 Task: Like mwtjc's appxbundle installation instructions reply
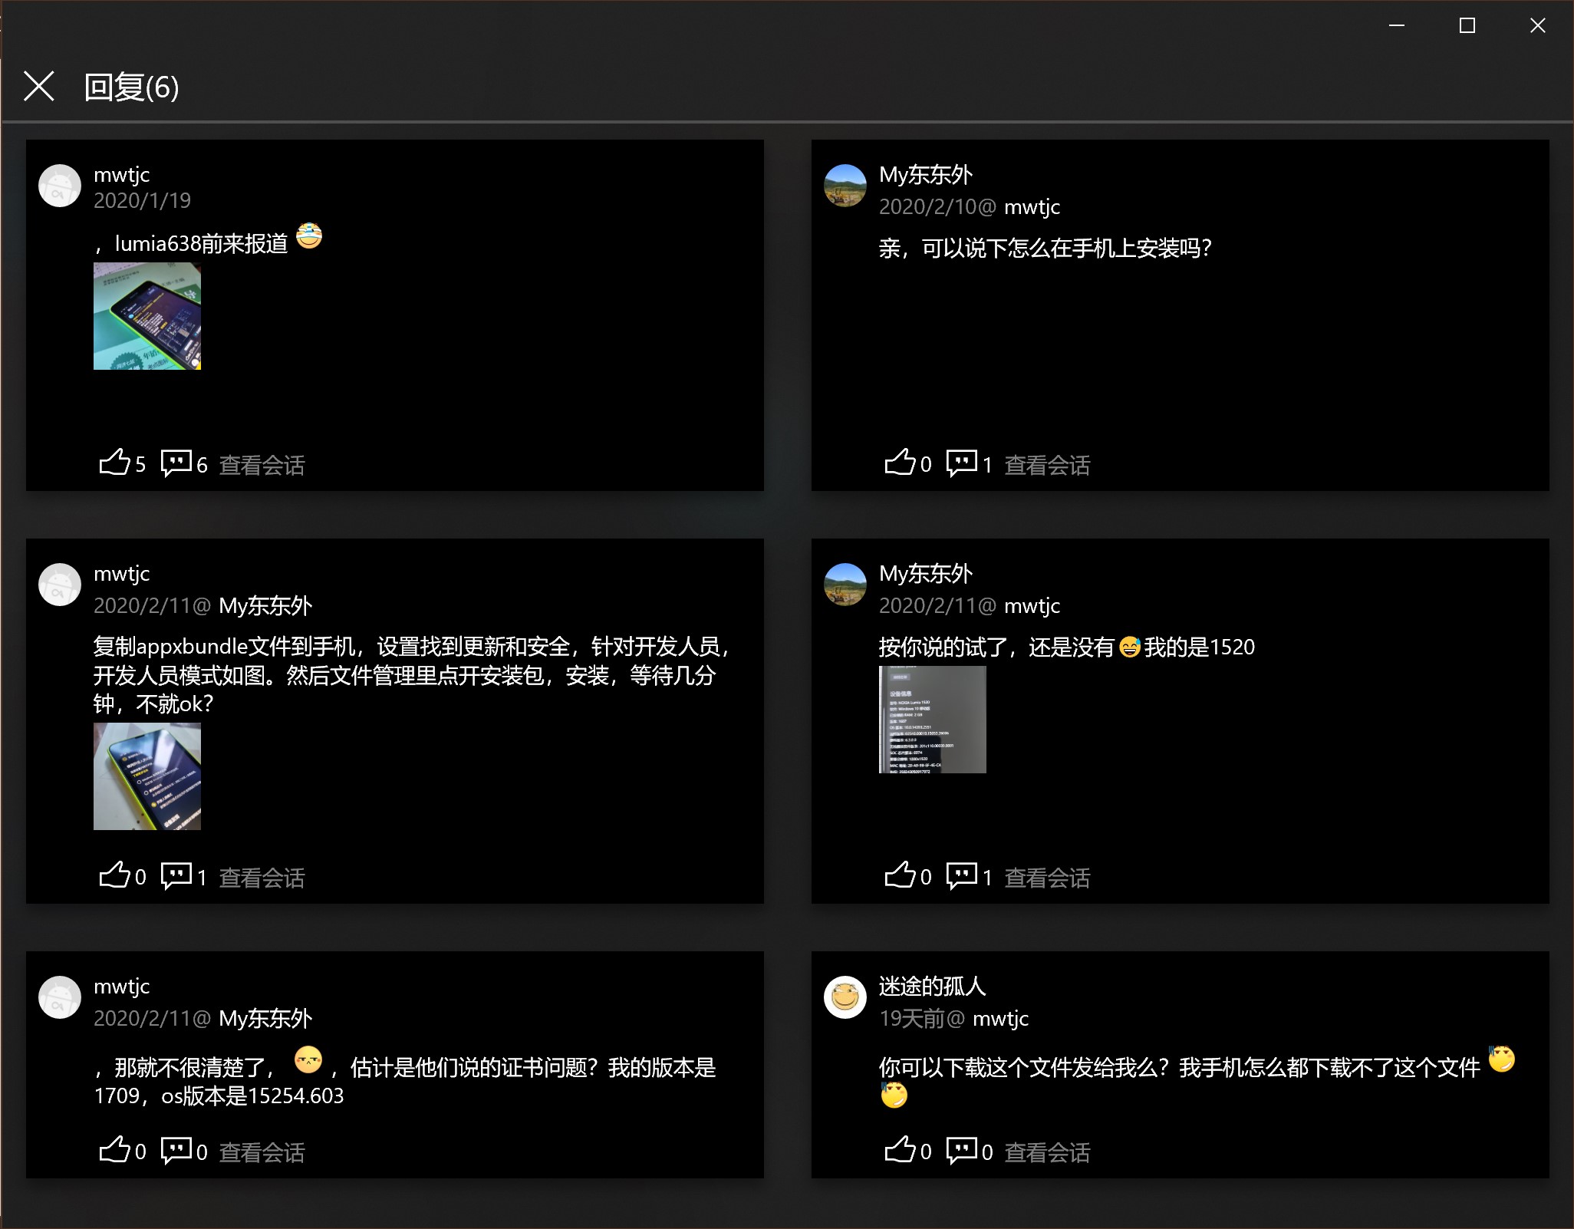pos(115,875)
